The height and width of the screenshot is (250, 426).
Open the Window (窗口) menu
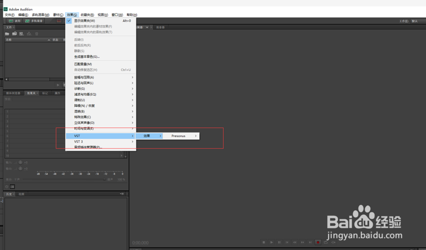point(117,15)
